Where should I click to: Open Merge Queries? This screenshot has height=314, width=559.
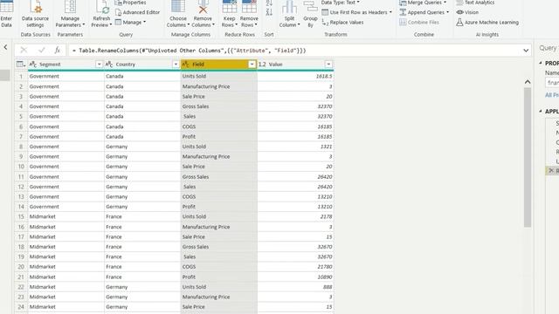(423, 3)
